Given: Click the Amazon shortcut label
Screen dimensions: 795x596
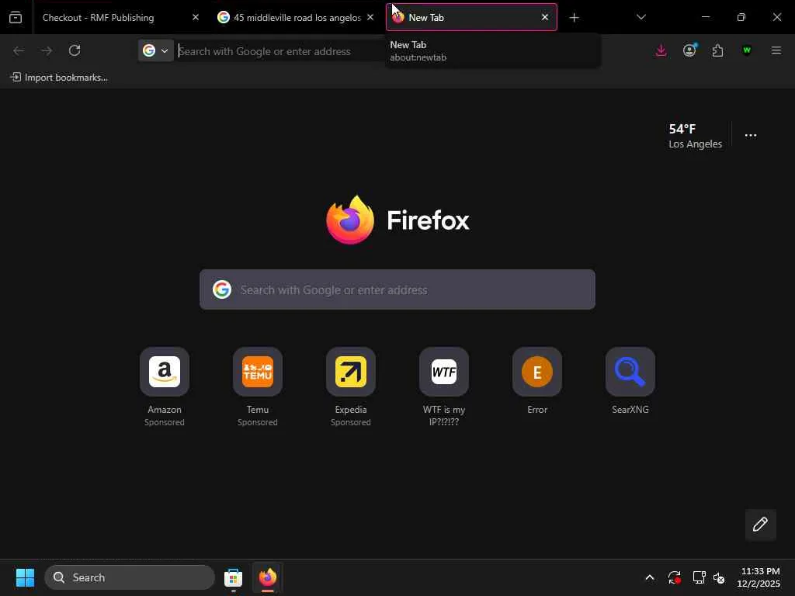Looking at the screenshot, I should point(165,410).
